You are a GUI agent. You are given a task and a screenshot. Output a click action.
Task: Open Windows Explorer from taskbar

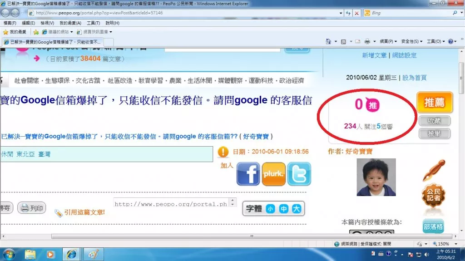coord(30,255)
